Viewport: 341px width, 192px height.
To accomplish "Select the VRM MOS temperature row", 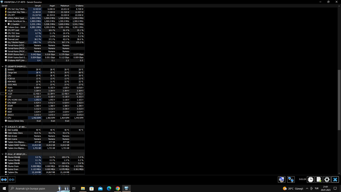I will [42, 81].
